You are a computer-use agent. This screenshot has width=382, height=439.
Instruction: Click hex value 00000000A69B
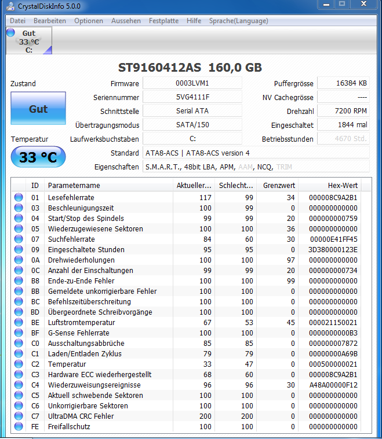[333, 353]
